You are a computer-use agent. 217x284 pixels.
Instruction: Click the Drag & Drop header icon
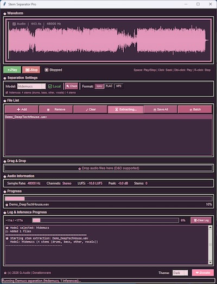pyautogui.click(x=5, y=161)
